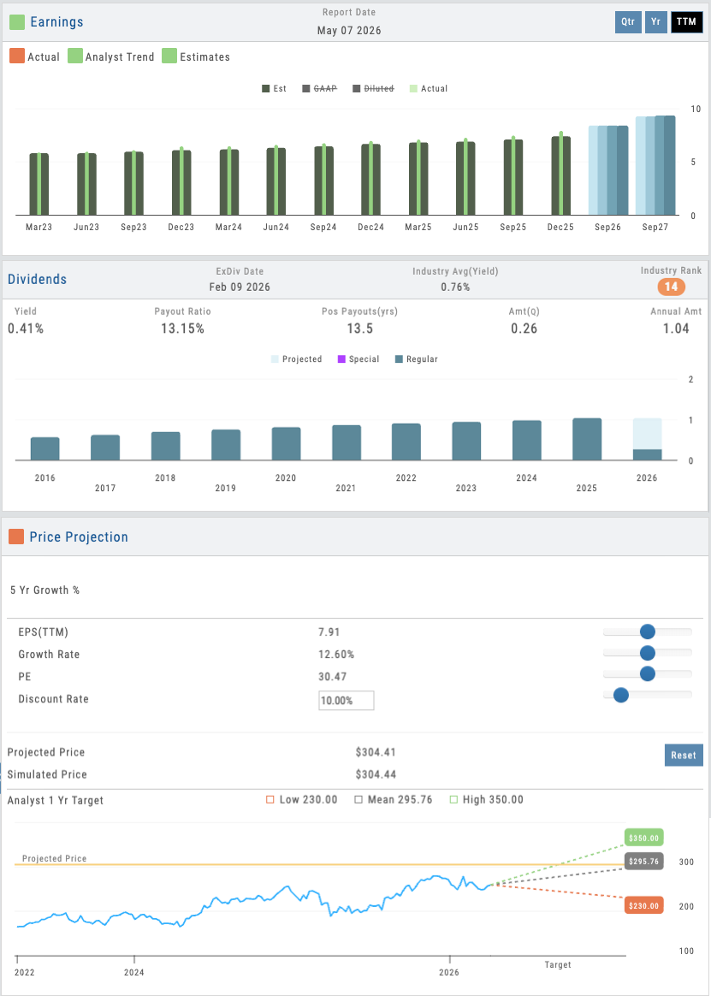Screen dimensions: 711x996
Task: Click the green Earnings section icon
Action: click(x=16, y=21)
